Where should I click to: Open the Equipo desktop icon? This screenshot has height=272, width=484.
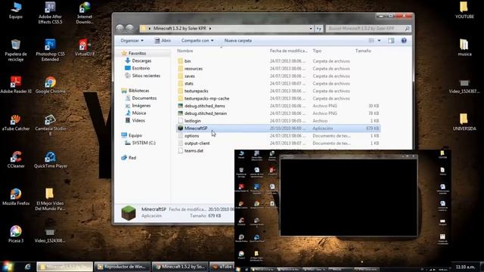[x=16, y=11]
